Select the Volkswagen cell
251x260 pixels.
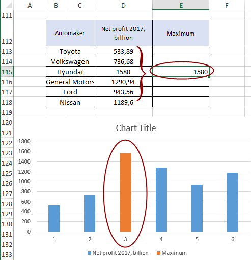(x=70, y=61)
